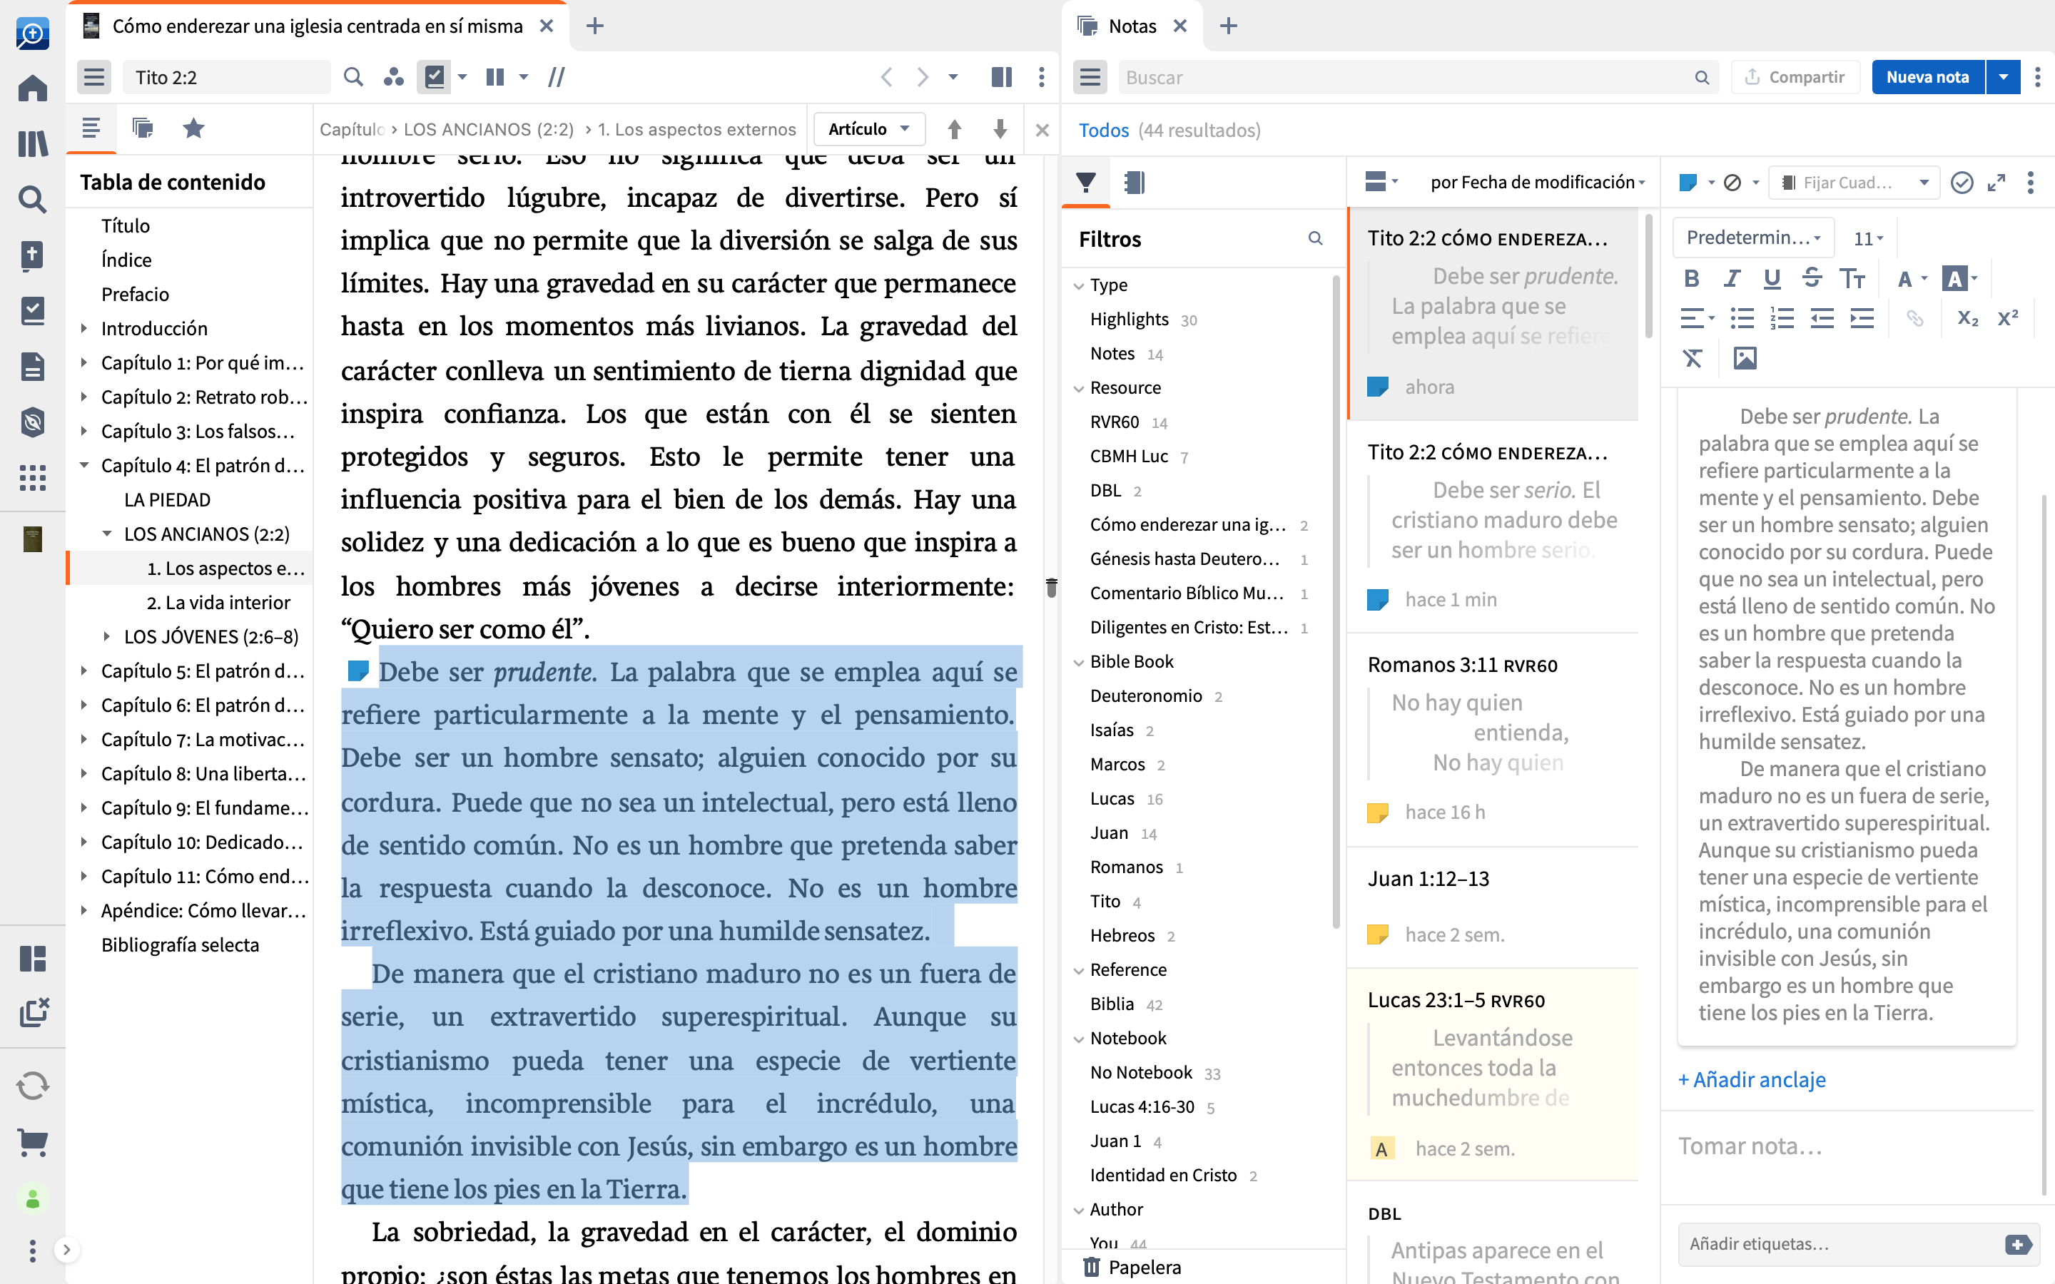Click the Bold formatting icon
2055x1284 pixels.
coord(1690,278)
